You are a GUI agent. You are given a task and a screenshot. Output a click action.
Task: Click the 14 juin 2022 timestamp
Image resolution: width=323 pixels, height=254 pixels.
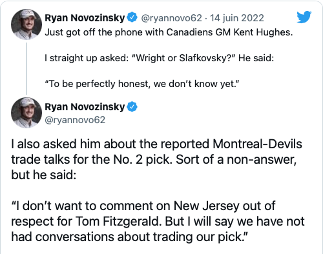(237, 18)
